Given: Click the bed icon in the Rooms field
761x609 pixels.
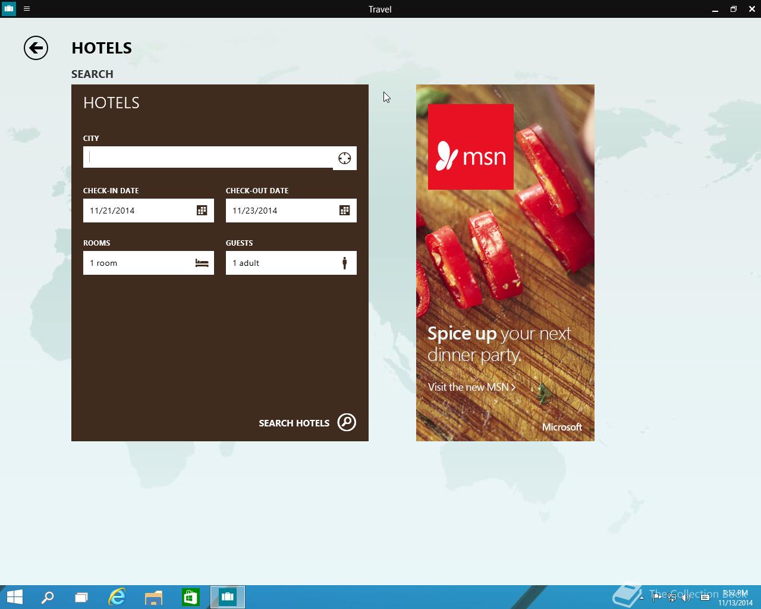Looking at the screenshot, I should click(202, 263).
